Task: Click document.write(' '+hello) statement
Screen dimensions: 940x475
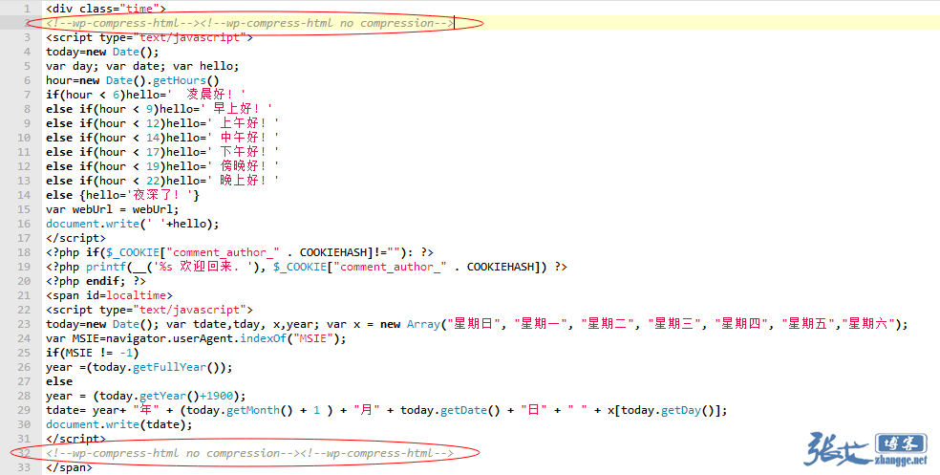Action: click(x=132, y=224)
